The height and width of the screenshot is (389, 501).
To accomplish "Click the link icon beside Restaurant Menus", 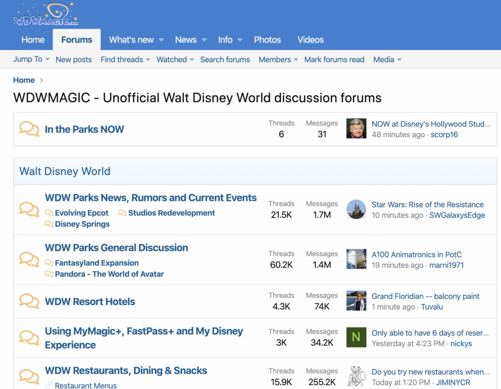I will (49, 385).
